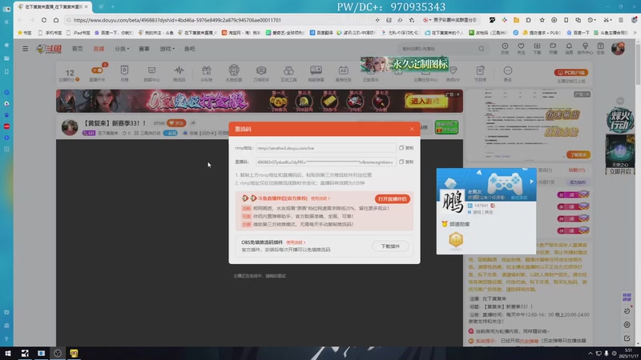The width and height of the screenshot is (641, 360).
Task: Click the rtmp地址 input field
Action: (x=326, y=148)
